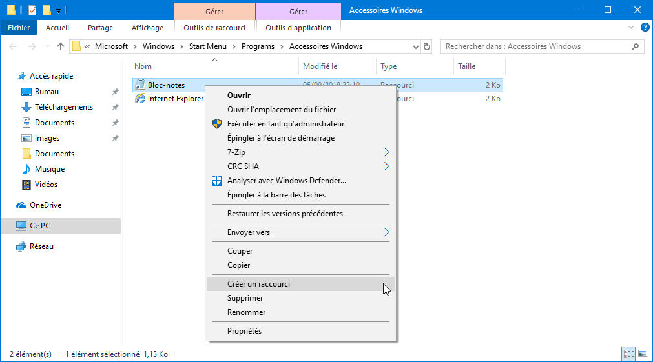Click the Ce PC computer icon

pyautogui.click(x=21, y=225)
